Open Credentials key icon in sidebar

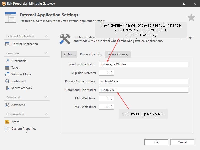7,61
